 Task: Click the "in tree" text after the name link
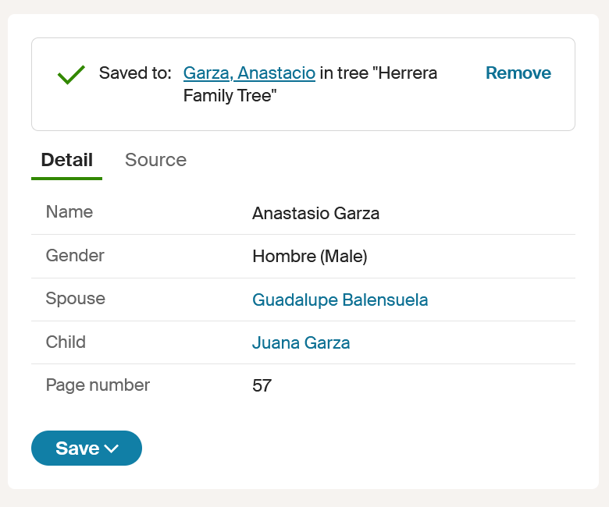pos(343,73)
